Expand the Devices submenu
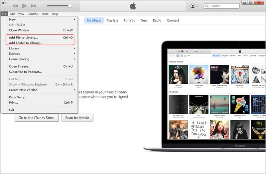The width and height of the screenshot is (266, 174). (x=41, y=54)
